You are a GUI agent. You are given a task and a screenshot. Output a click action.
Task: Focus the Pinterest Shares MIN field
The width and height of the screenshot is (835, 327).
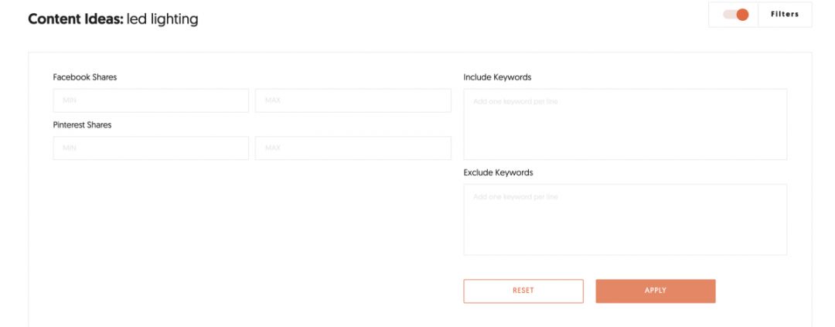[151, 148]
